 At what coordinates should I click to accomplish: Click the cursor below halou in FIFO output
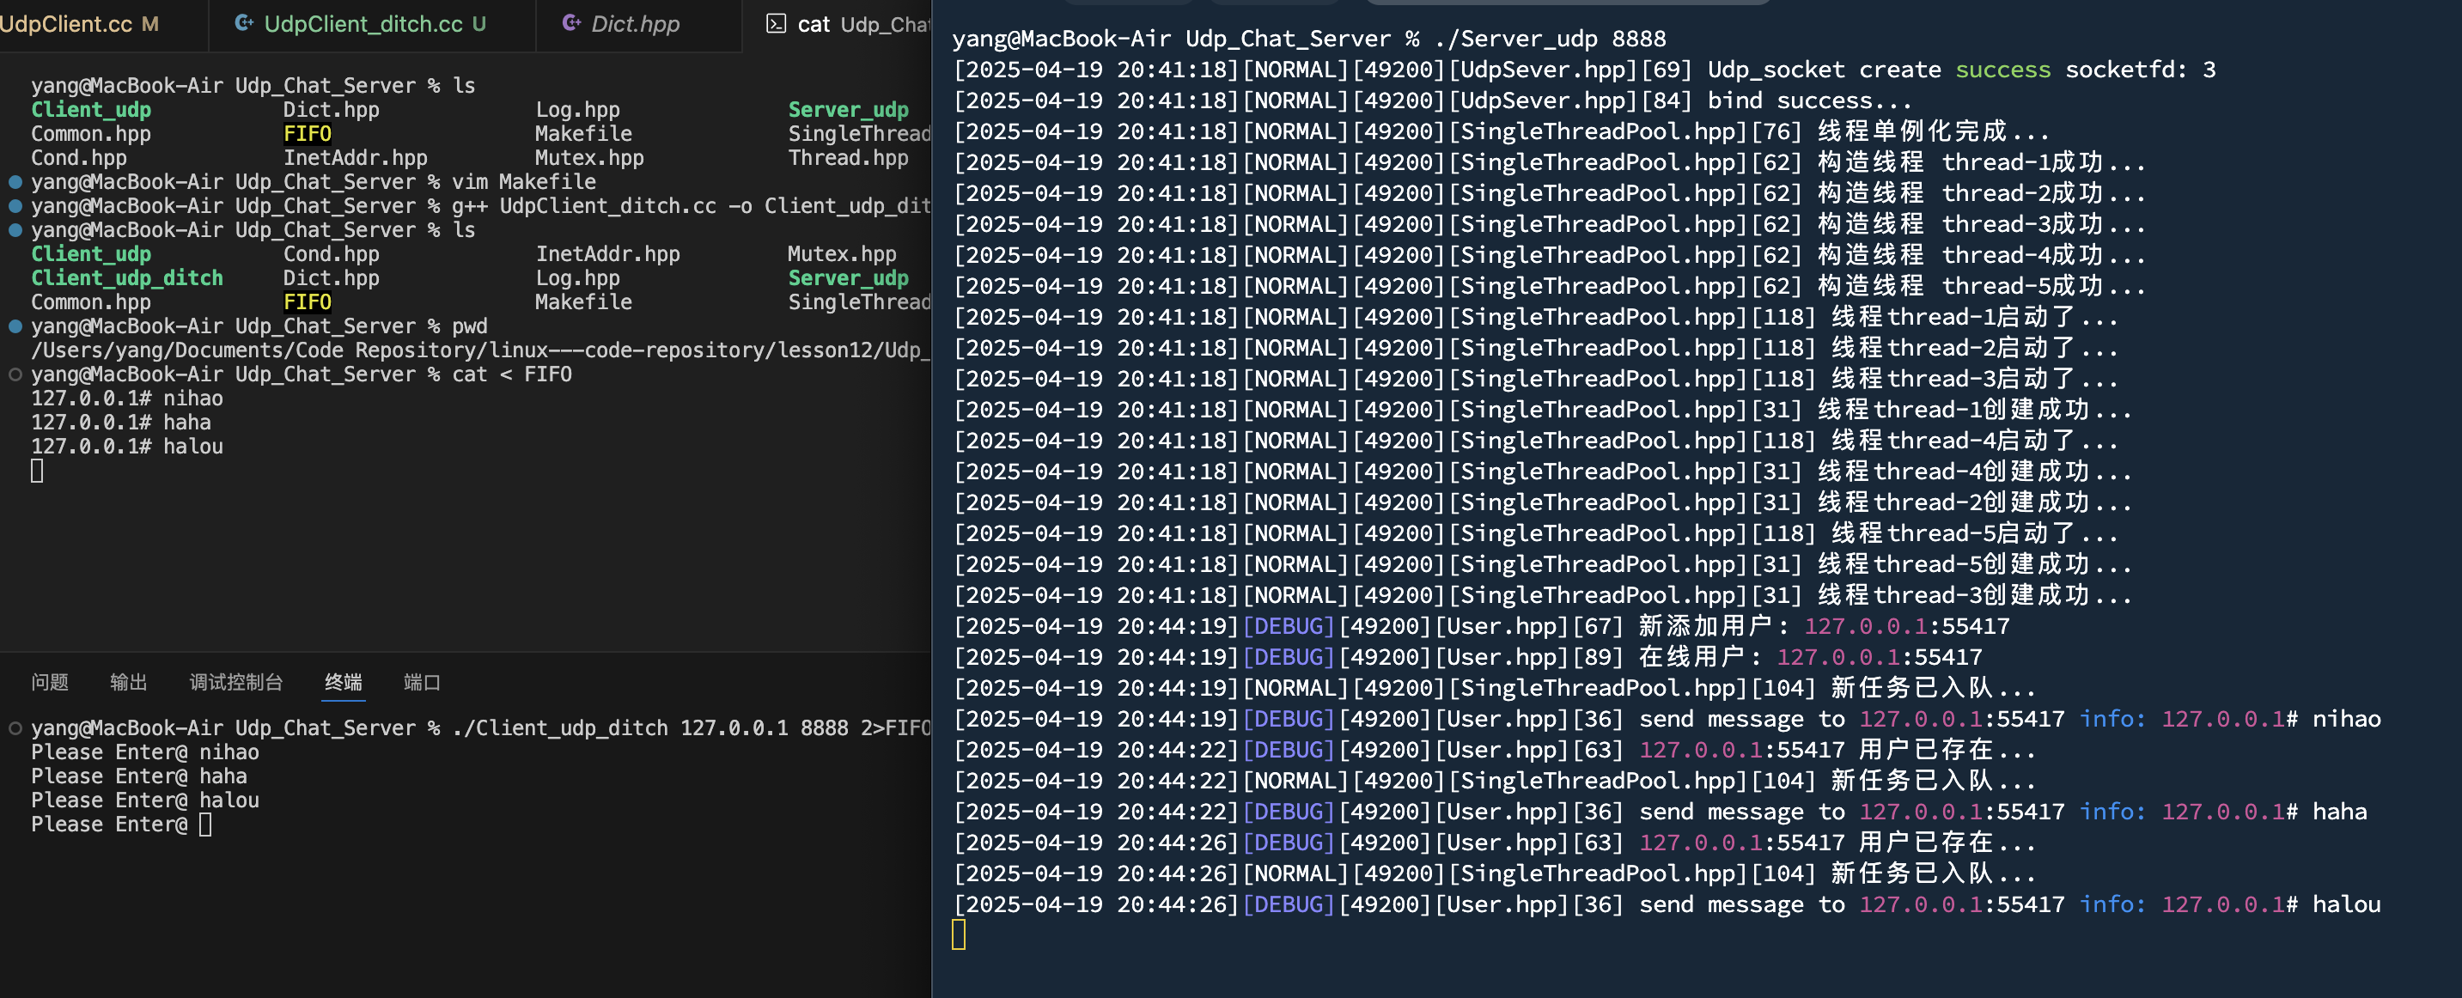[37, 471]
